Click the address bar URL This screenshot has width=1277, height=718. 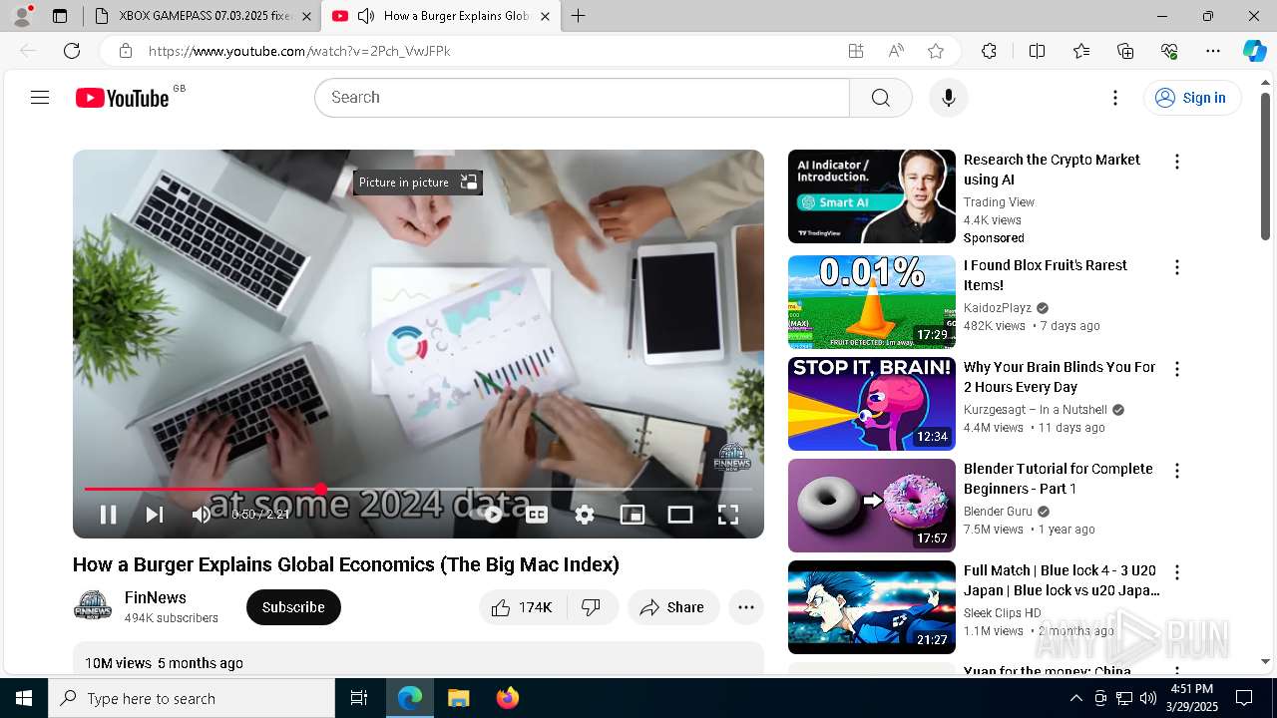point(299,51)
